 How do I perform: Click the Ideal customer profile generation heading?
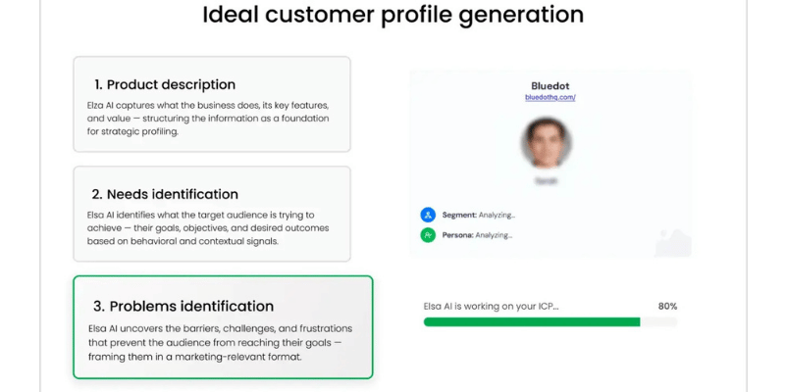click(393, 15)
